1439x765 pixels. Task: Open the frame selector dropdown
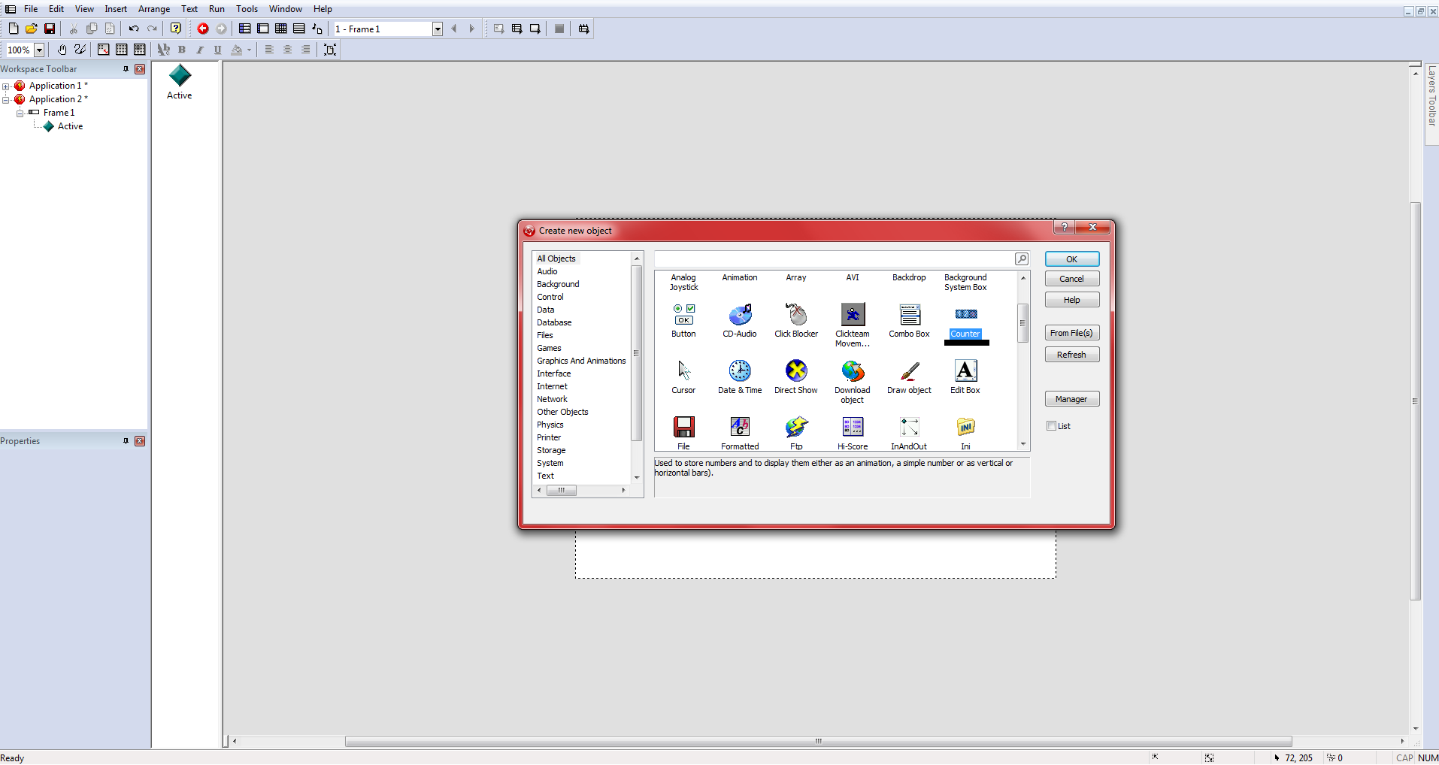click(438, 29)
